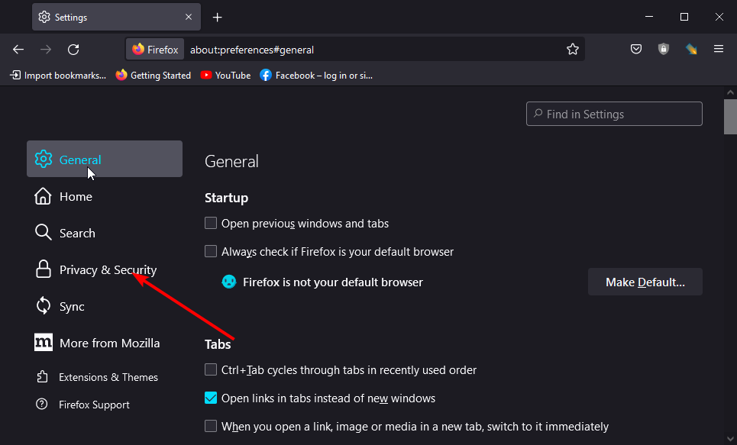The width and height of the screenshot is (737, 445).
Task: Open the Home settings label
Action: click(x=76, y=196)
